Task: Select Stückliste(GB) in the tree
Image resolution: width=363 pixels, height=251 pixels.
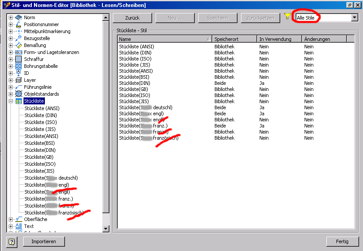Action: click(x=39, y=157)
